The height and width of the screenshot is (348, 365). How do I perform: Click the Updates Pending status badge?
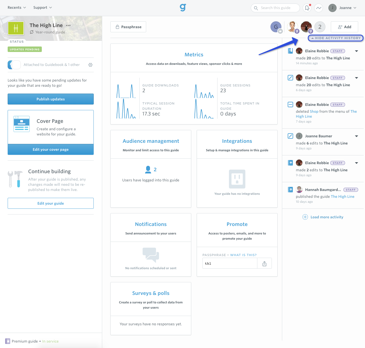coord(25,50)
